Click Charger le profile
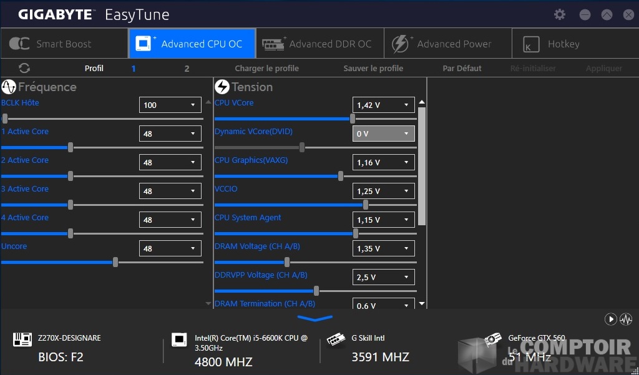This screenshot has width=639, height=375. [266, 69]
